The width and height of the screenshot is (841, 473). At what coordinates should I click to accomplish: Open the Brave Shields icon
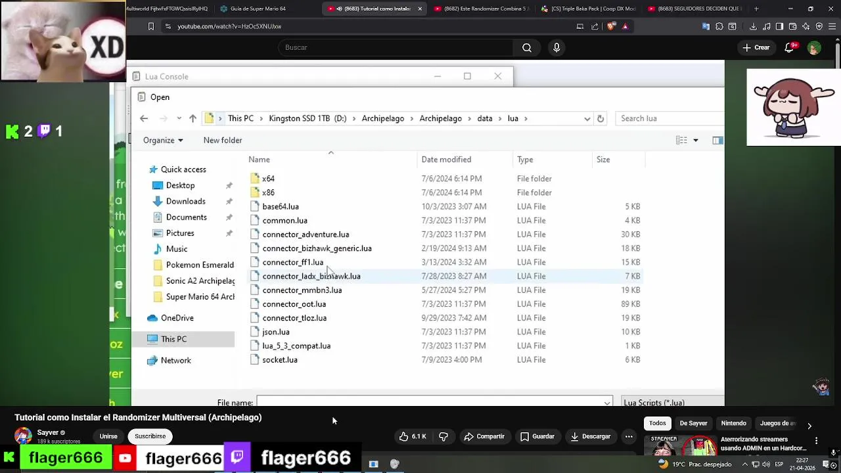[x=611, y=26]
